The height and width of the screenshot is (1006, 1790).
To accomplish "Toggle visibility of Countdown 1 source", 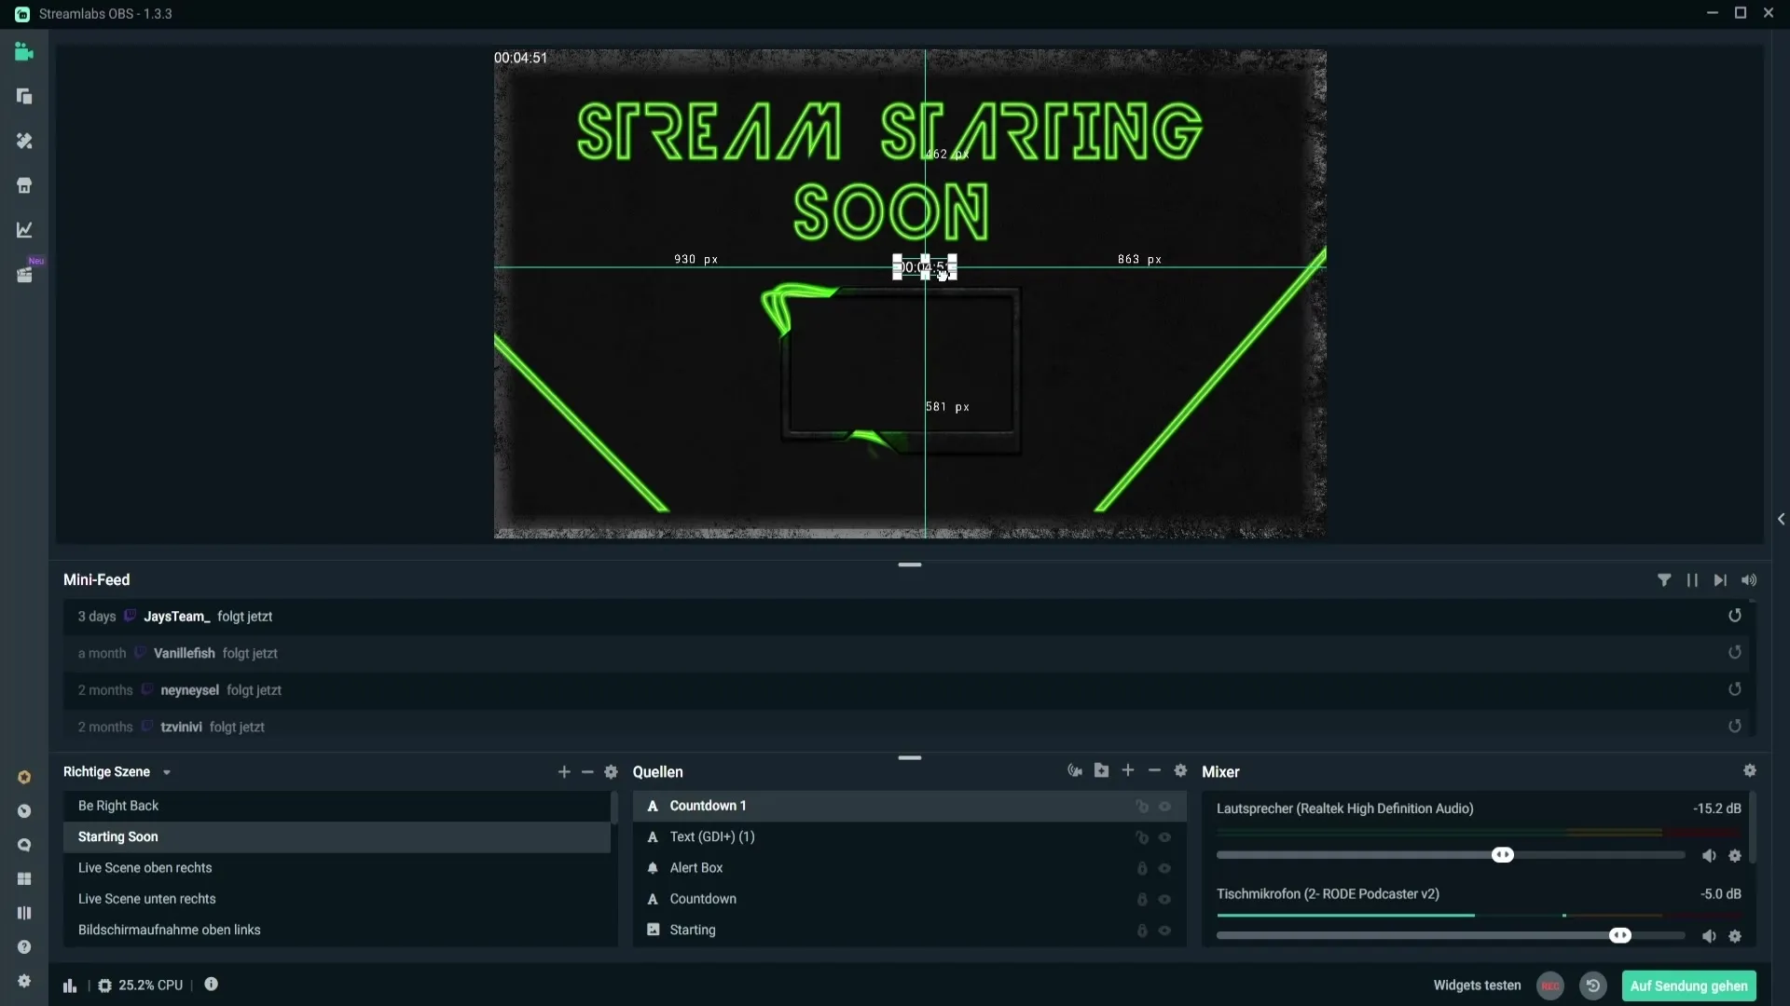I will 1164,806.
